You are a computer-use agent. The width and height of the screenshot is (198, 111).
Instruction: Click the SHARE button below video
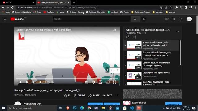(x=94, y=95)
